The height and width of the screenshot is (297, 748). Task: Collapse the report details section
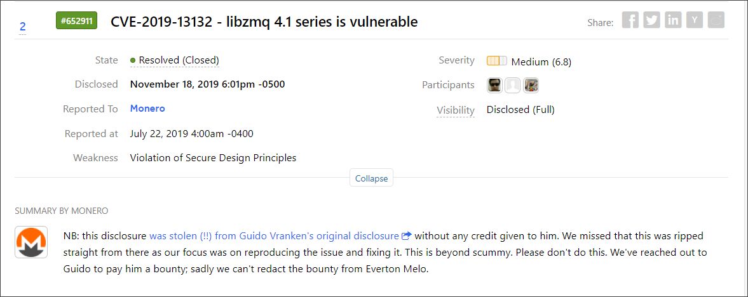point(371,178)
